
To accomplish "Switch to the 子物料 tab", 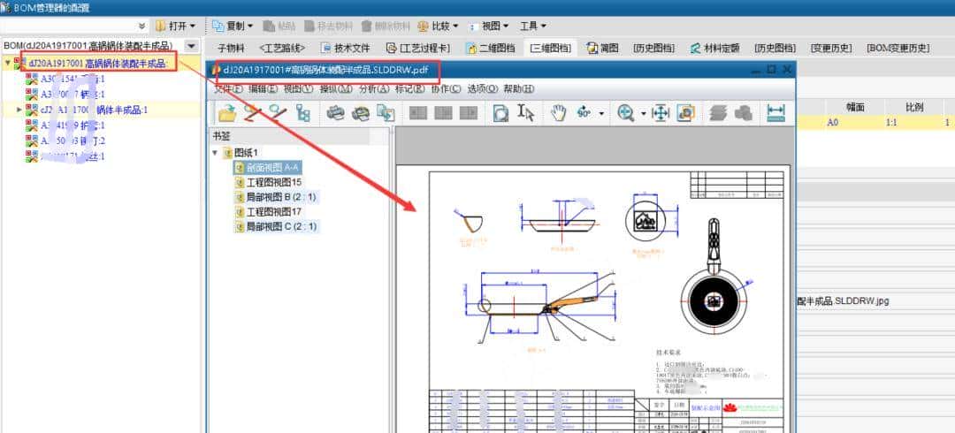I will click(x=231, y=48).
